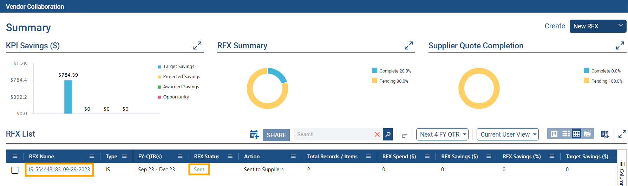Clear the search field with red X

377,135
